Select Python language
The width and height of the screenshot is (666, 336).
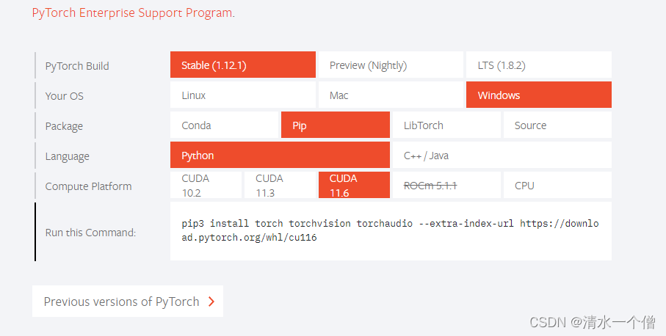pos(280,156)
